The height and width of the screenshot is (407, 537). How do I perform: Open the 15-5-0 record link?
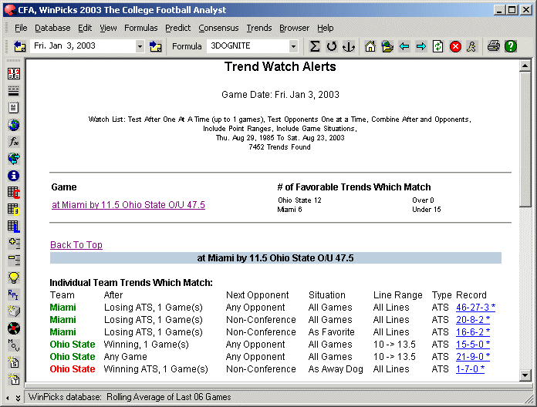[x=473, y=344]
